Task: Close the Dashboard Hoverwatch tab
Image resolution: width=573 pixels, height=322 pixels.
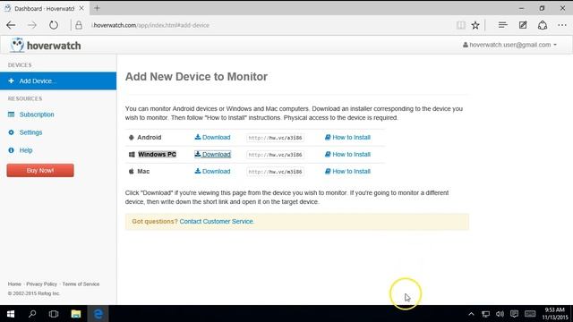Action: tap(81, 8)
